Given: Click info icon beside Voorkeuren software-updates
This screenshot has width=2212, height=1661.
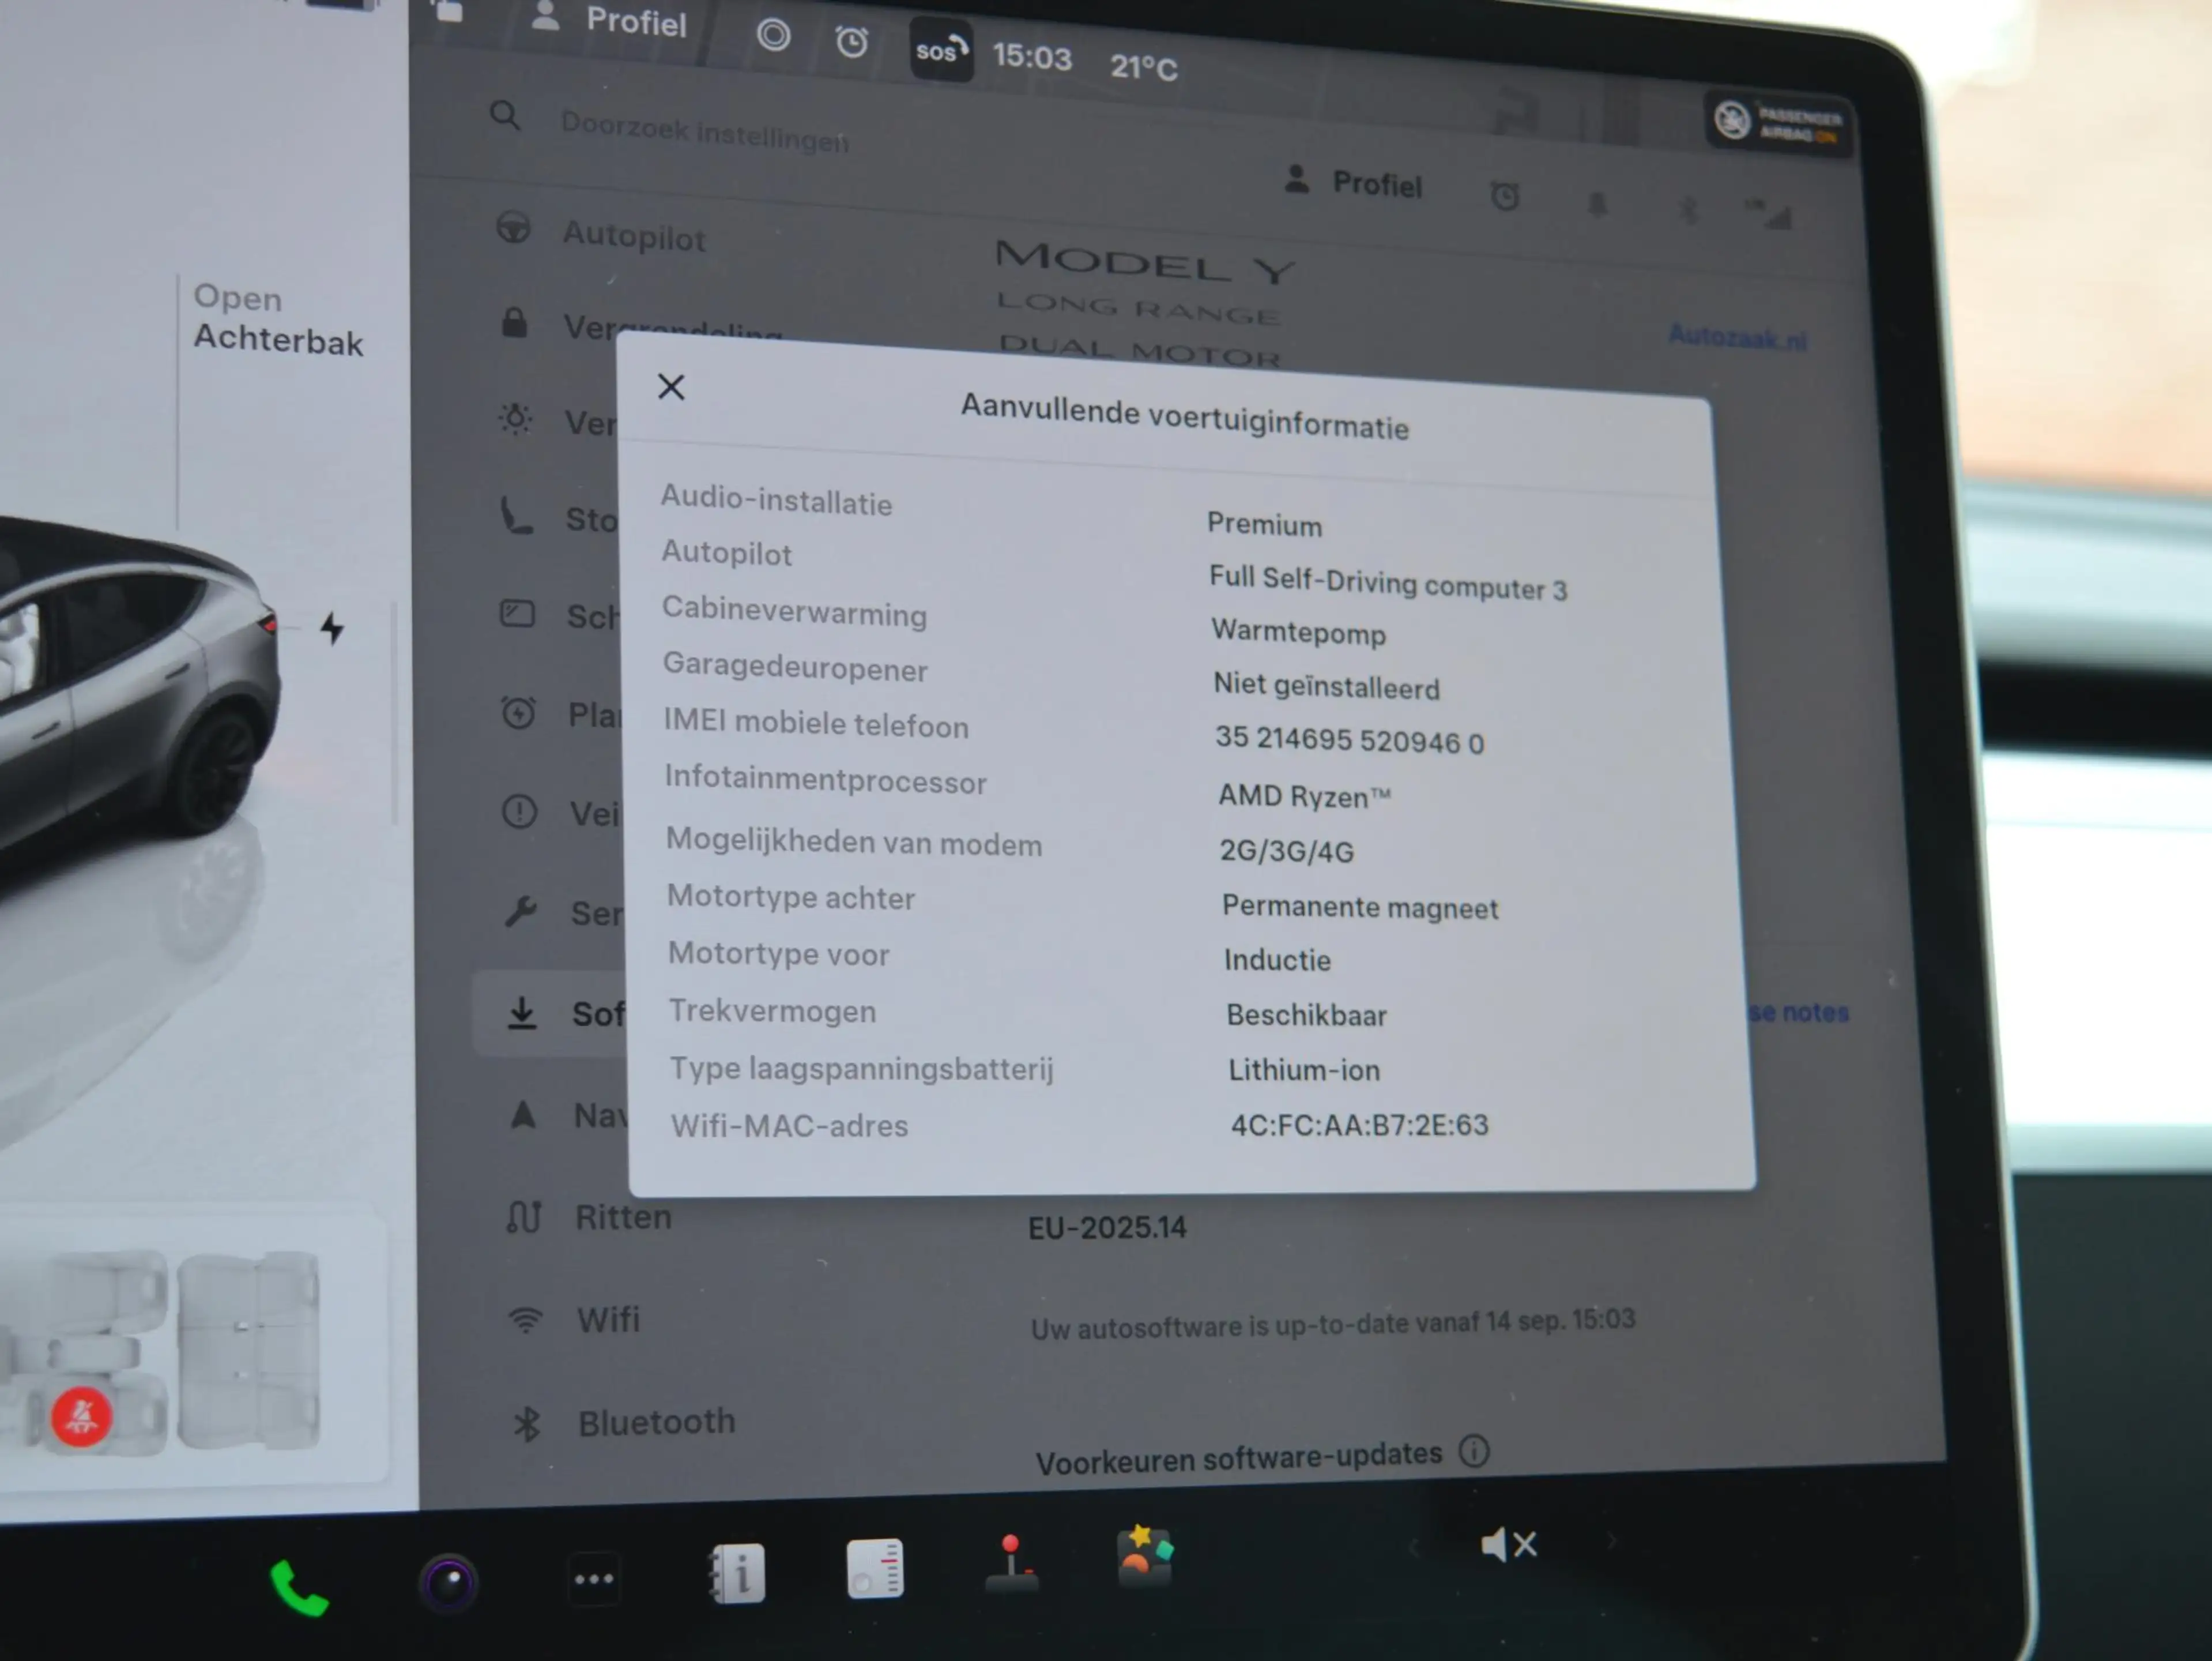Looking at the screenshot, I should (x=1474, y=1450).
